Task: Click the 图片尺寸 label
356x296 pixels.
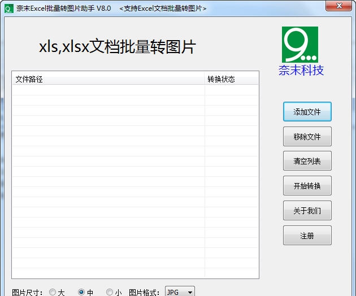Action: click(27, 293)
